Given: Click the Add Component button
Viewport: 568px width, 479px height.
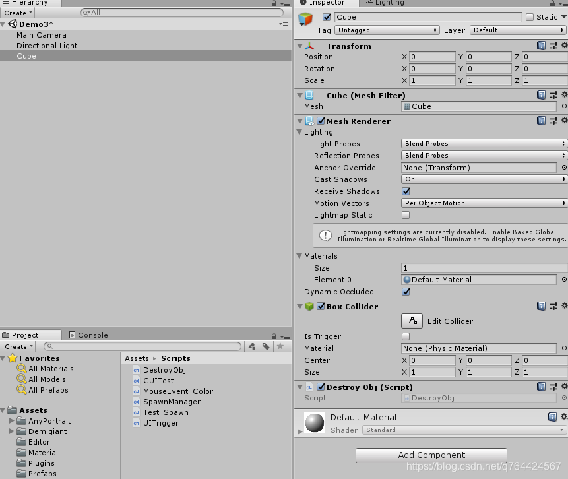Looking at the screenshot, I should pyautogui.click(x=431, y=455).
